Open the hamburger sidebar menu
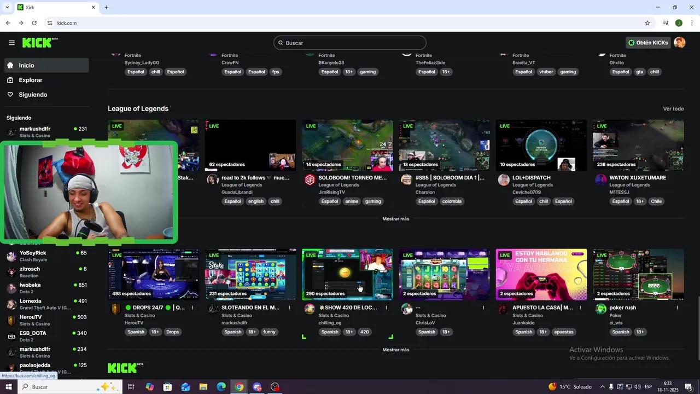 [11, 43]
